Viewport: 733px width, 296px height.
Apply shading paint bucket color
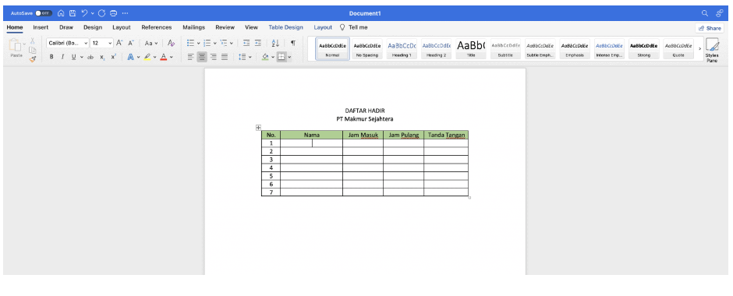pos(265,57)
